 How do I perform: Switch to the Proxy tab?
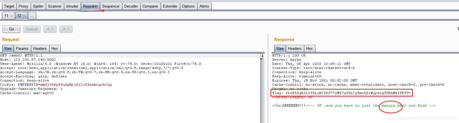(23, 6)
